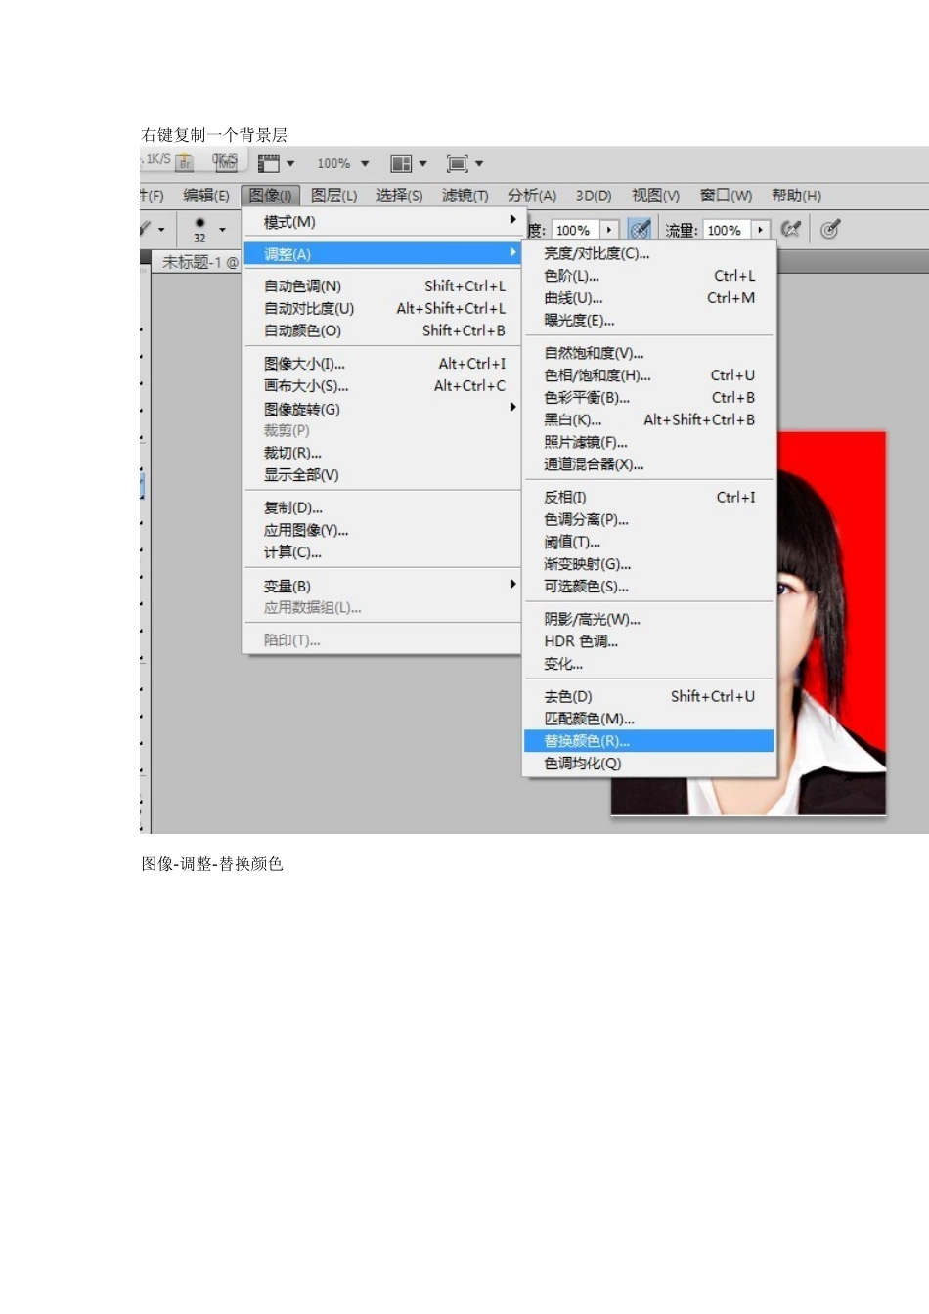Expand the 图像旋转(G) submenu
This screenshot has width=929, height=1314.
(382, 409)
